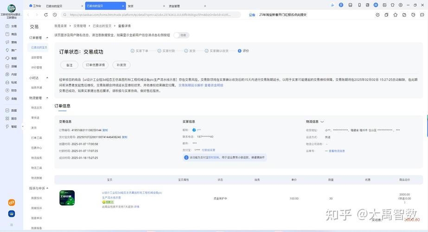The width and height of the screenshot is (428, 232).
Task: Switch to the 工作台 tab
Action: click(x=35, y=6)
